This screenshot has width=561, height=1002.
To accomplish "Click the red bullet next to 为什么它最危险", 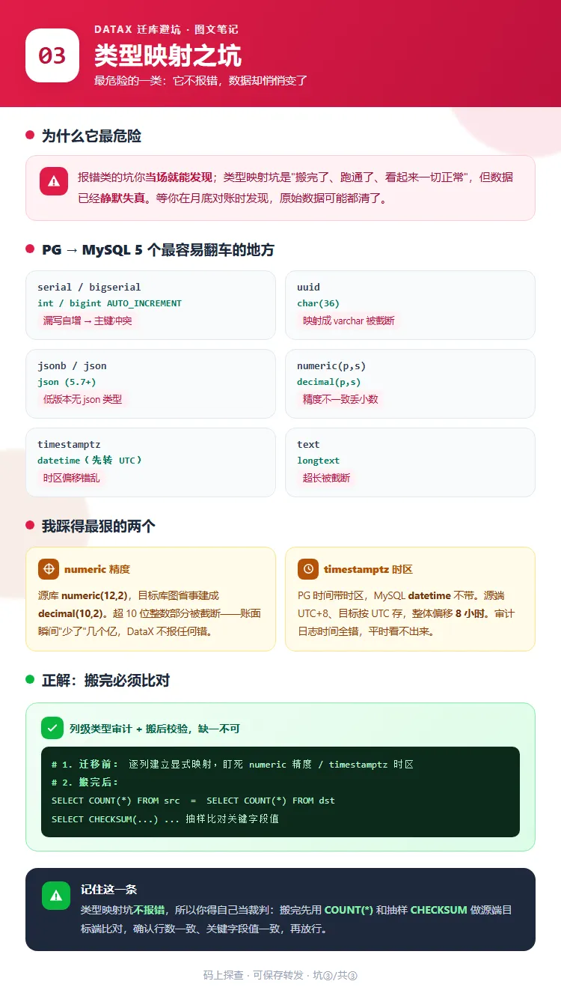I will pos(30,136).
